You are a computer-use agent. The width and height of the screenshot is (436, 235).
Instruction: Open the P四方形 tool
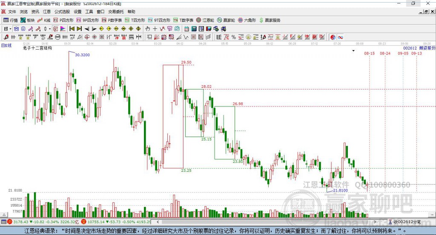[x=63, y=20]
